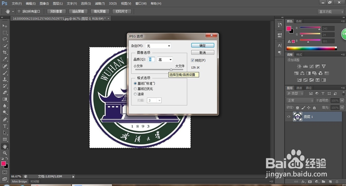Click Cancel button in JPEG dialog
This screenshot has height=186, width=346.
pos(202,53)
